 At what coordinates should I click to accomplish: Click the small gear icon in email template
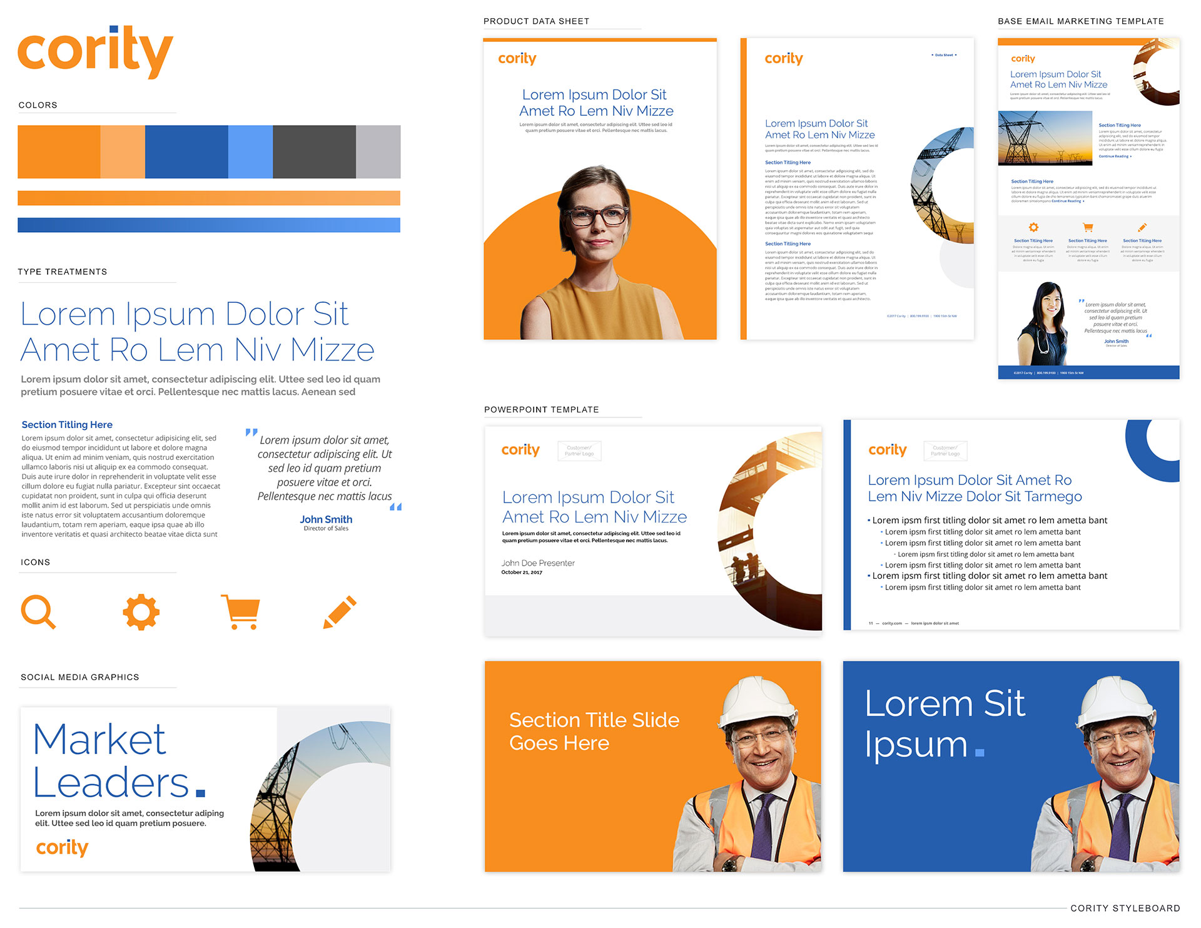click(x=1033, y=227)
